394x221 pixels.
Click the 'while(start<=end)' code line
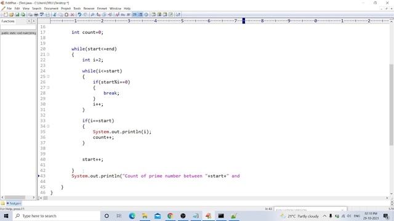94,49
